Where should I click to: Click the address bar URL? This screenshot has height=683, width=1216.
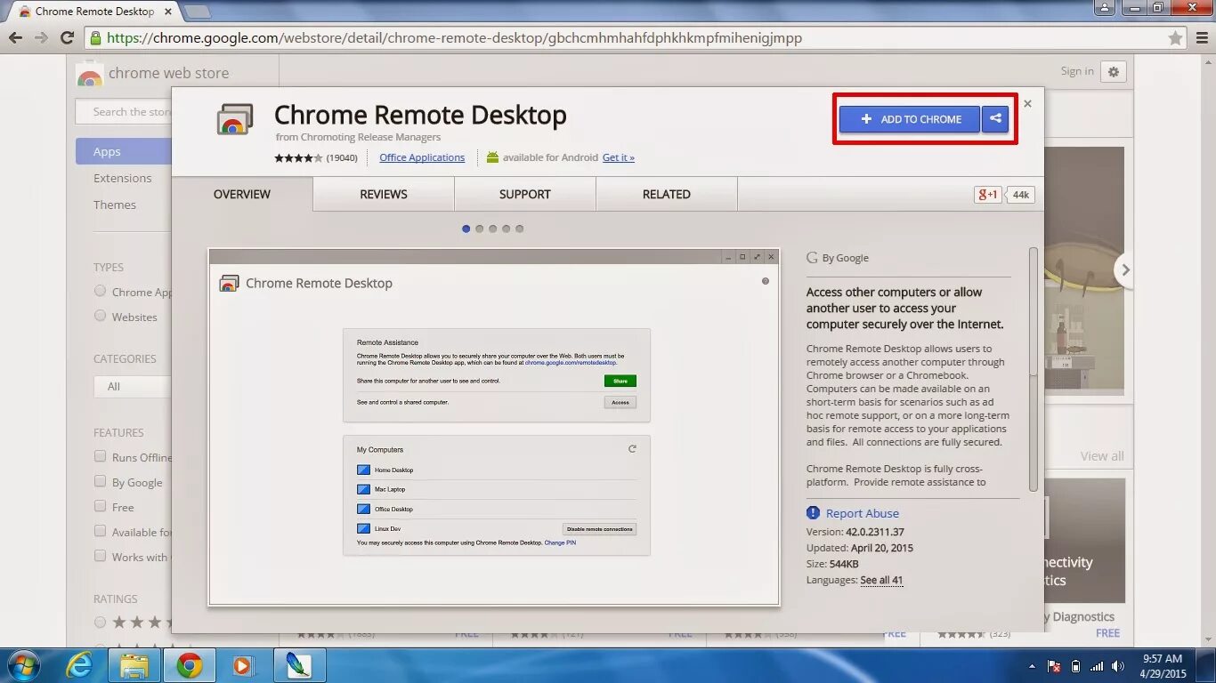[x=455, y=38]
